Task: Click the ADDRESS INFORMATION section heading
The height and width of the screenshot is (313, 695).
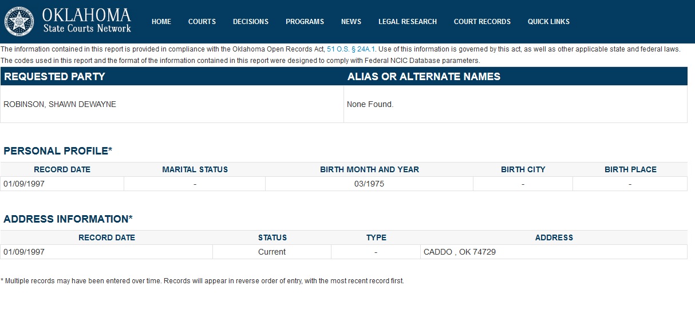Action: pyautogui.click(x=68, y=219)
